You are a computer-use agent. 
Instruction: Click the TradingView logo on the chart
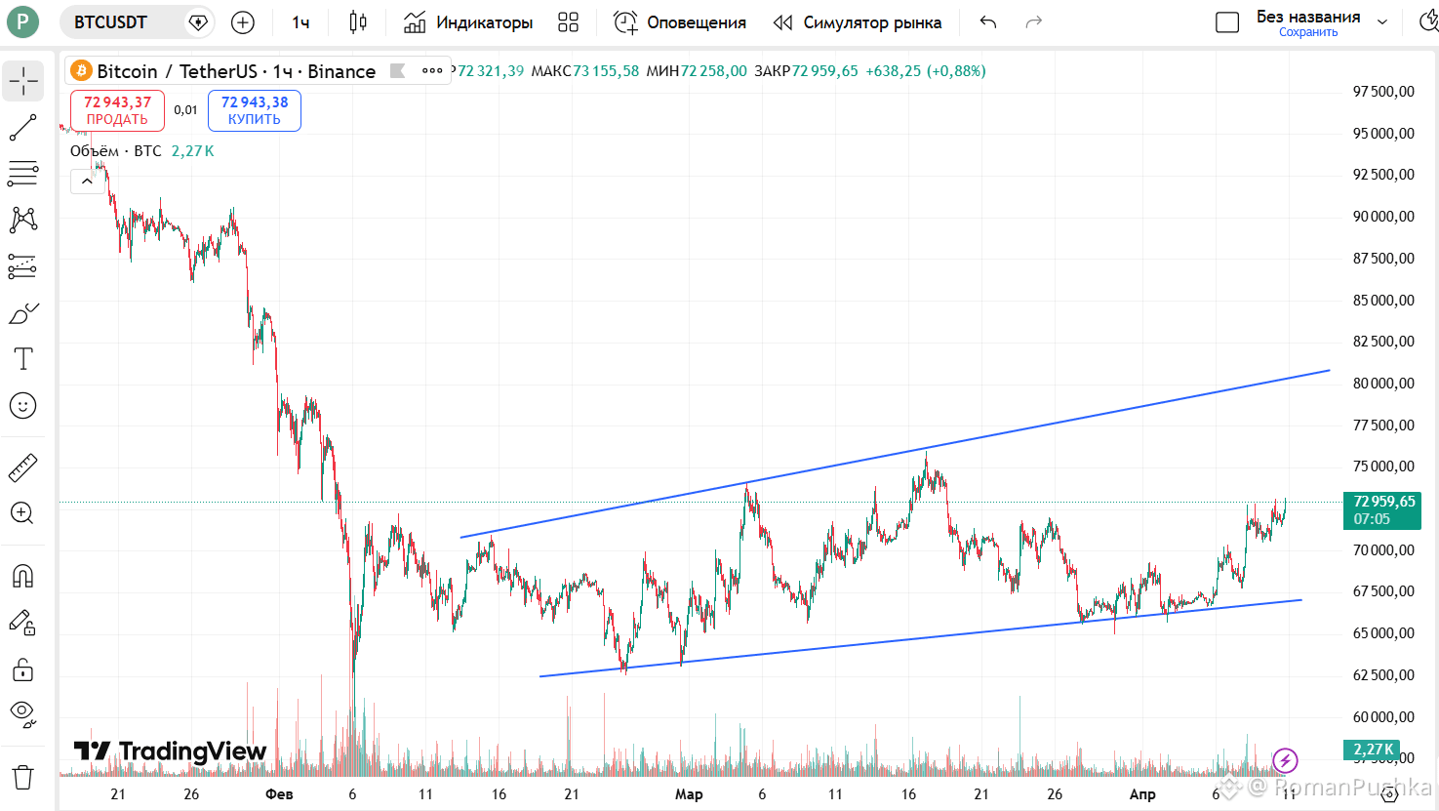pos(170,750)
